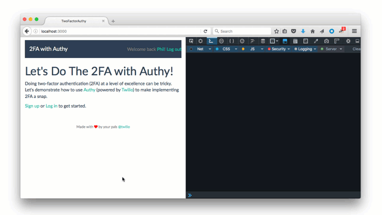Open the @twilio footer link

124,127
